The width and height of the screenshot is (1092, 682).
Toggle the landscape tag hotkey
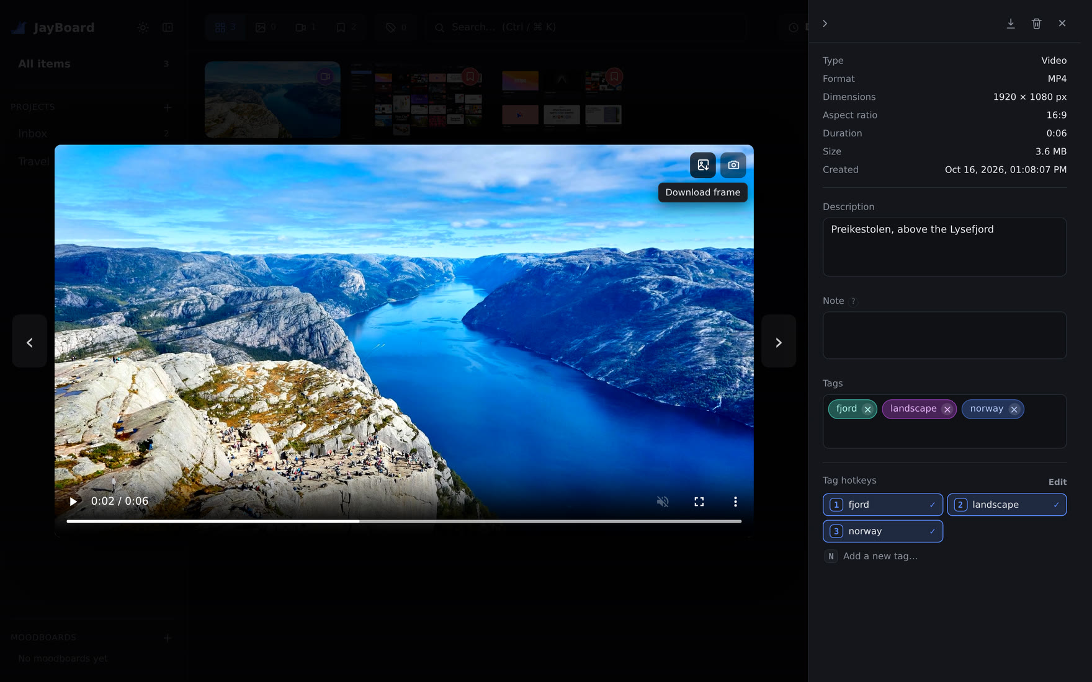tap(1007, 505)
